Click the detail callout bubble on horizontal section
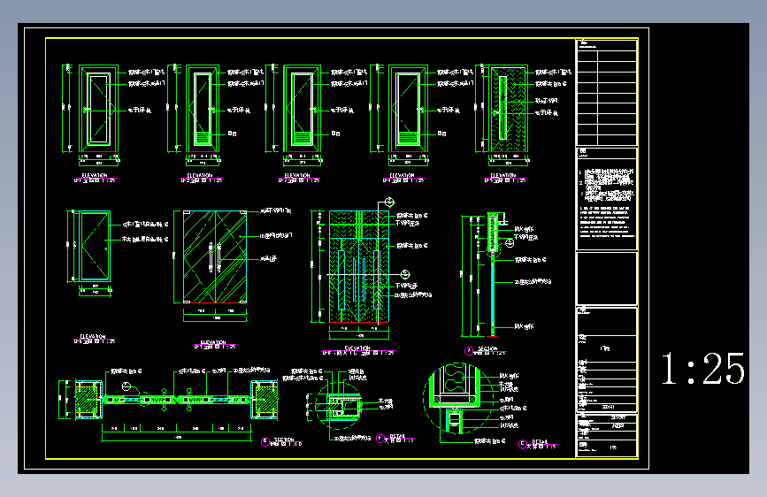This screenshot has height=497, width=767. (x=127, y=386)
